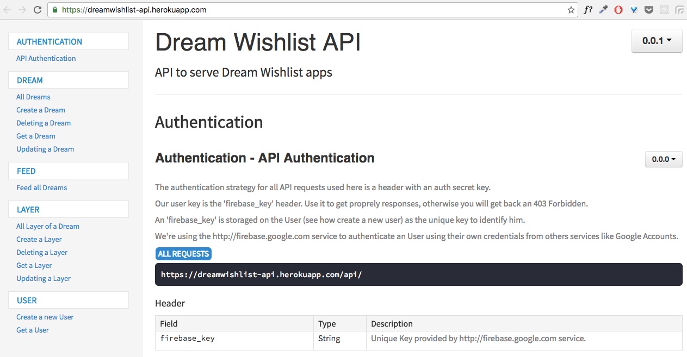
Task: Open the WhatFont 'f?' extension
Action: click(x=588, y=10)
